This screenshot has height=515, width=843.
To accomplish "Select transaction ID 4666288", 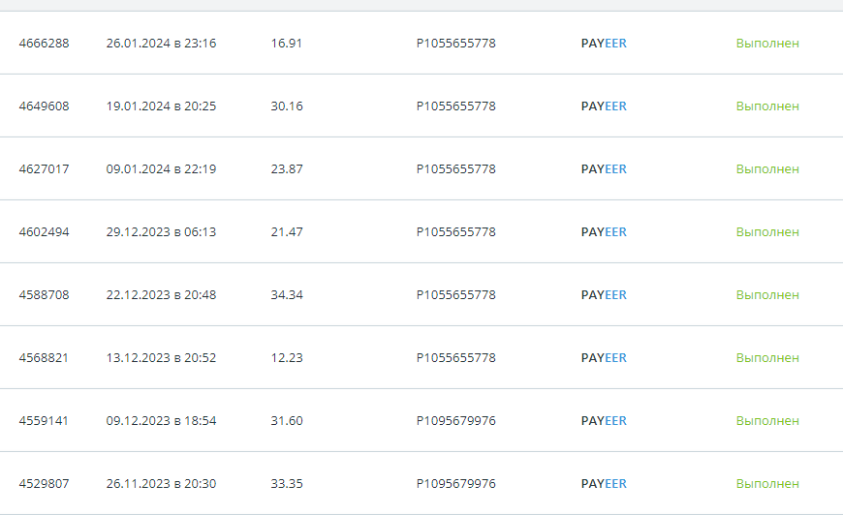I will [44, 43].
